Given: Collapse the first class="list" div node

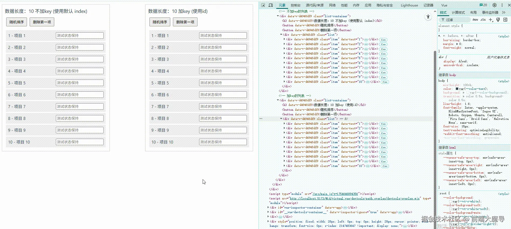Looking at the screenshot, I should tap(281, 35).
